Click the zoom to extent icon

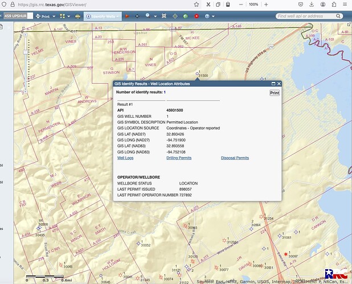point(164,16)
